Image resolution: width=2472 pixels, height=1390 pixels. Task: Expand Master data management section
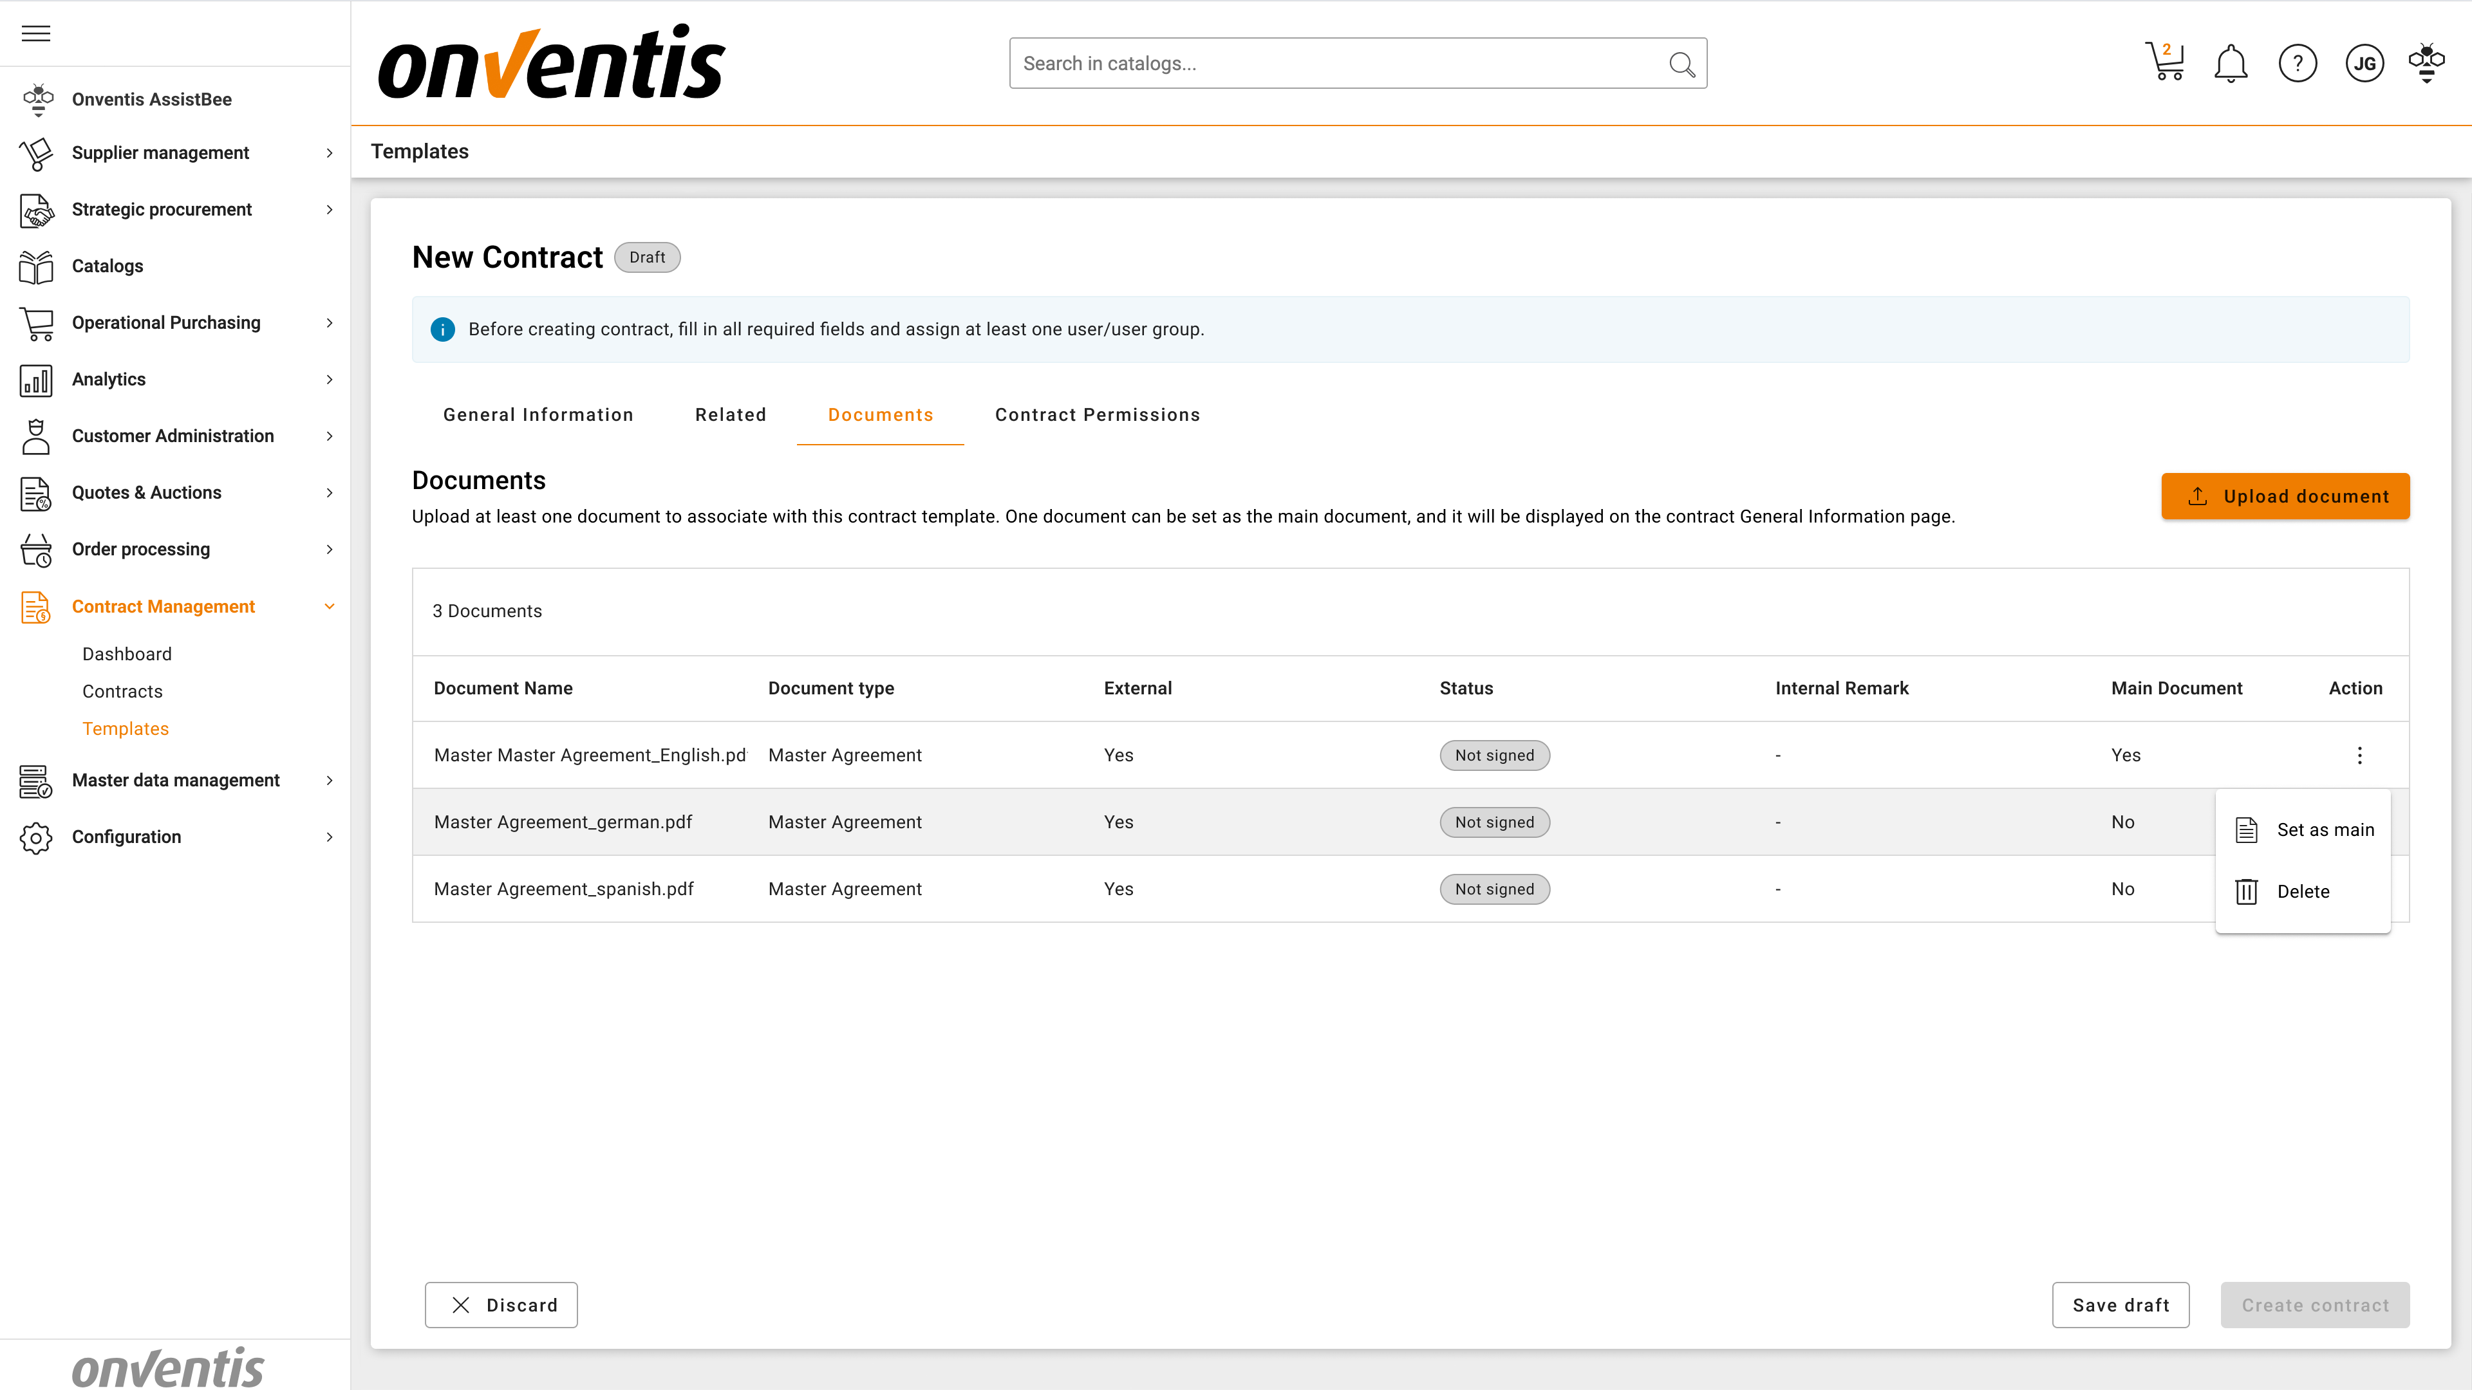[x=176, y=780]
